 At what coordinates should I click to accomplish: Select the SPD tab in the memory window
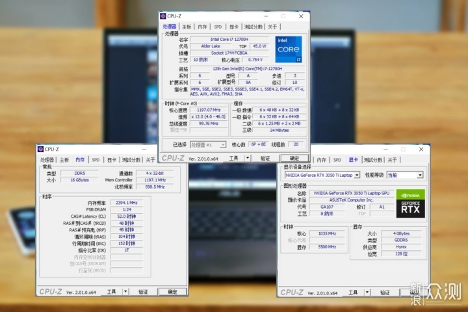[x=96, y=160]
